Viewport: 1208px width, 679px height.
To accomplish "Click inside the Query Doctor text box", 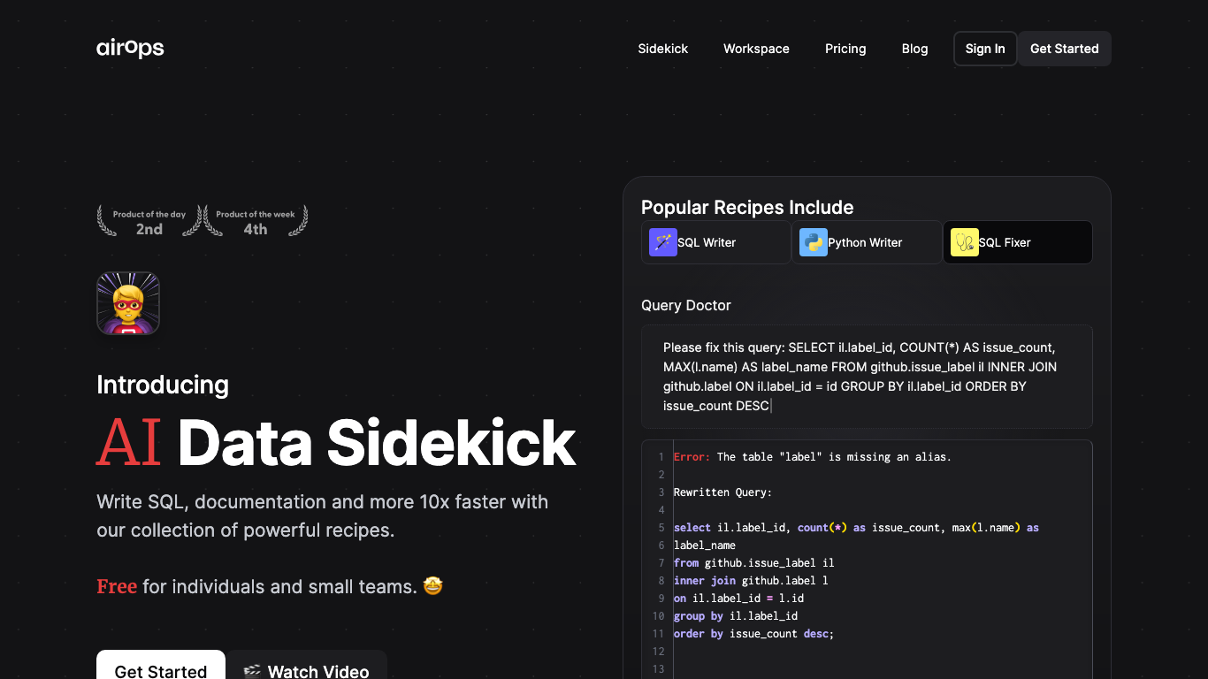I will point(867,377).
